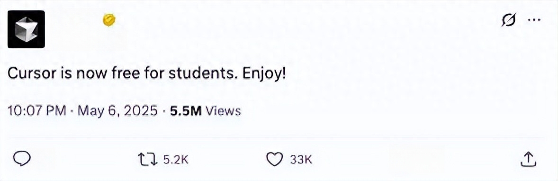Click the 33K likes count

[x=301, y=160]
